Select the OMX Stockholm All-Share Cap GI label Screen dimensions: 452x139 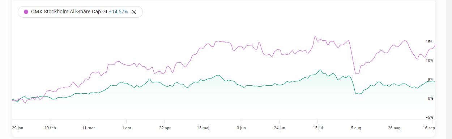point(69,12)
